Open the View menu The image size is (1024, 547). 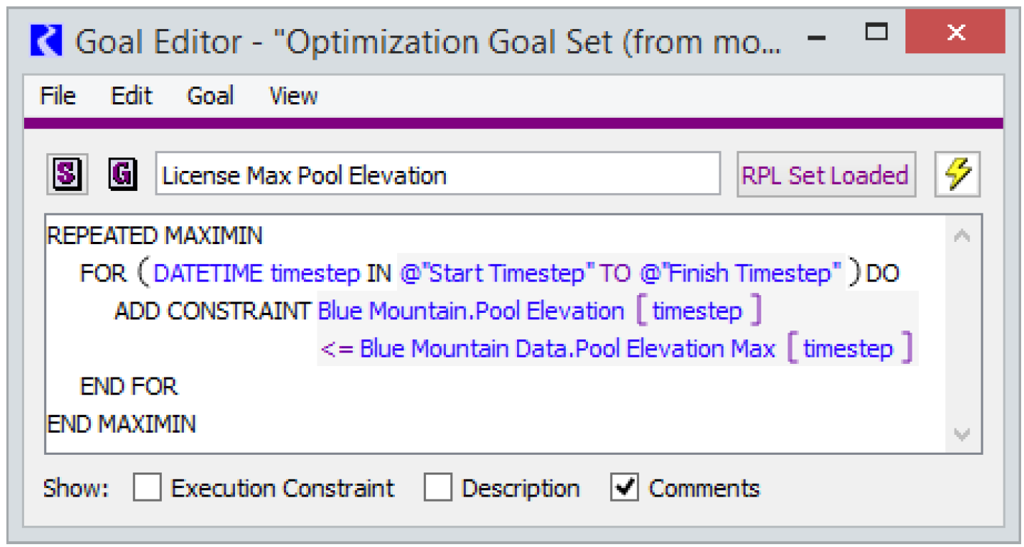coord(293,96)
